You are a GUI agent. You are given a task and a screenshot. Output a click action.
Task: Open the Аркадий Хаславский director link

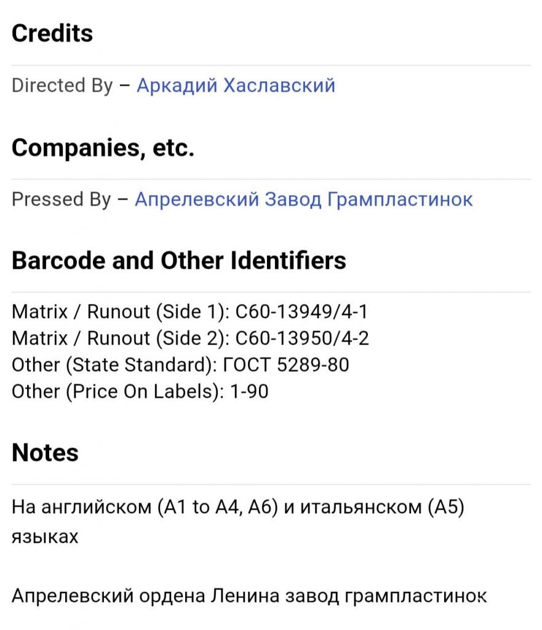click(236, 85)
